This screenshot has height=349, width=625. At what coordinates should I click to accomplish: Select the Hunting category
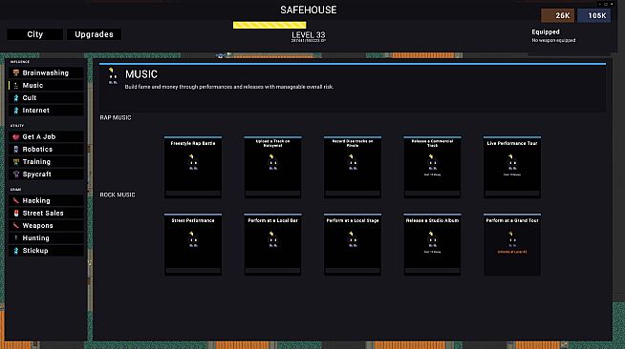point(46,238)
